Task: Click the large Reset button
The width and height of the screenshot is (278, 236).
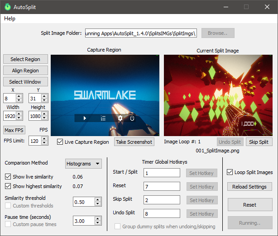Action: [x=250, y=205]
